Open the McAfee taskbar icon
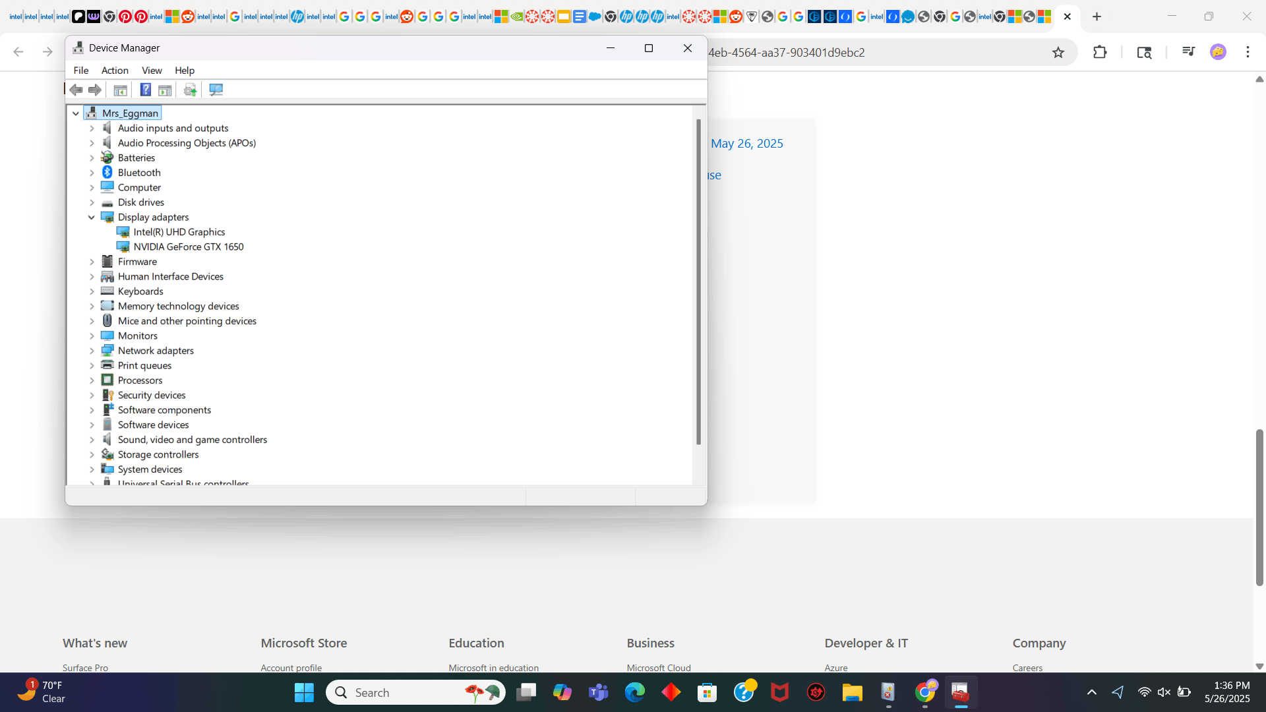1266x712 pixels. point(780,692)
